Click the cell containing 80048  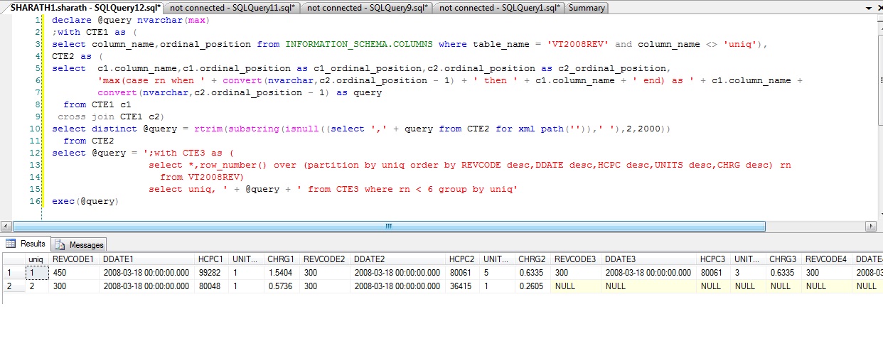(x=213, y=286)
